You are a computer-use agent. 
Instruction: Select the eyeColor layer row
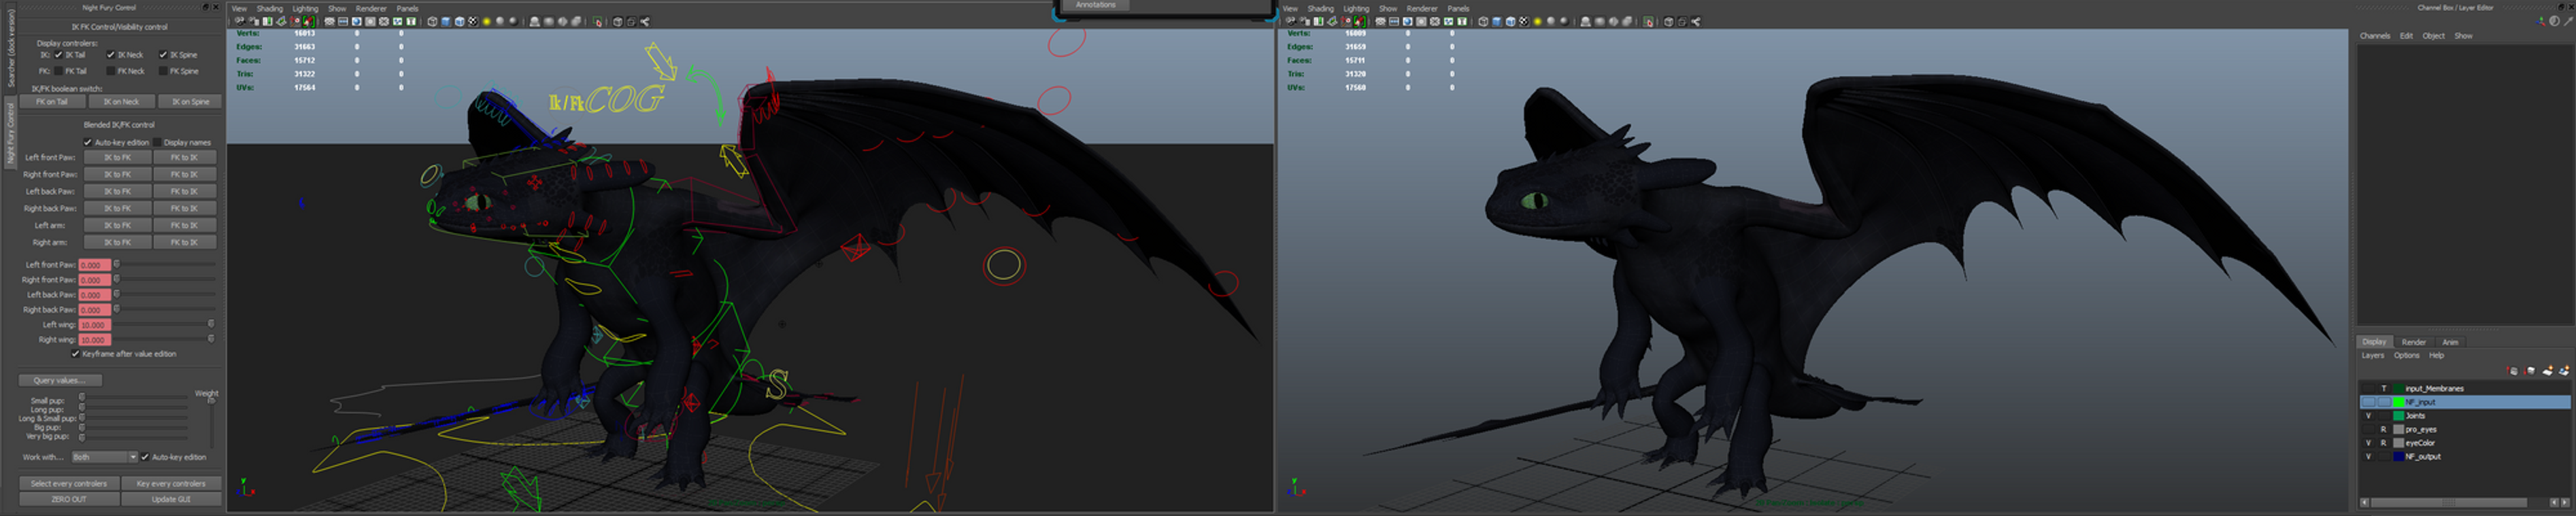[2465, 443]
